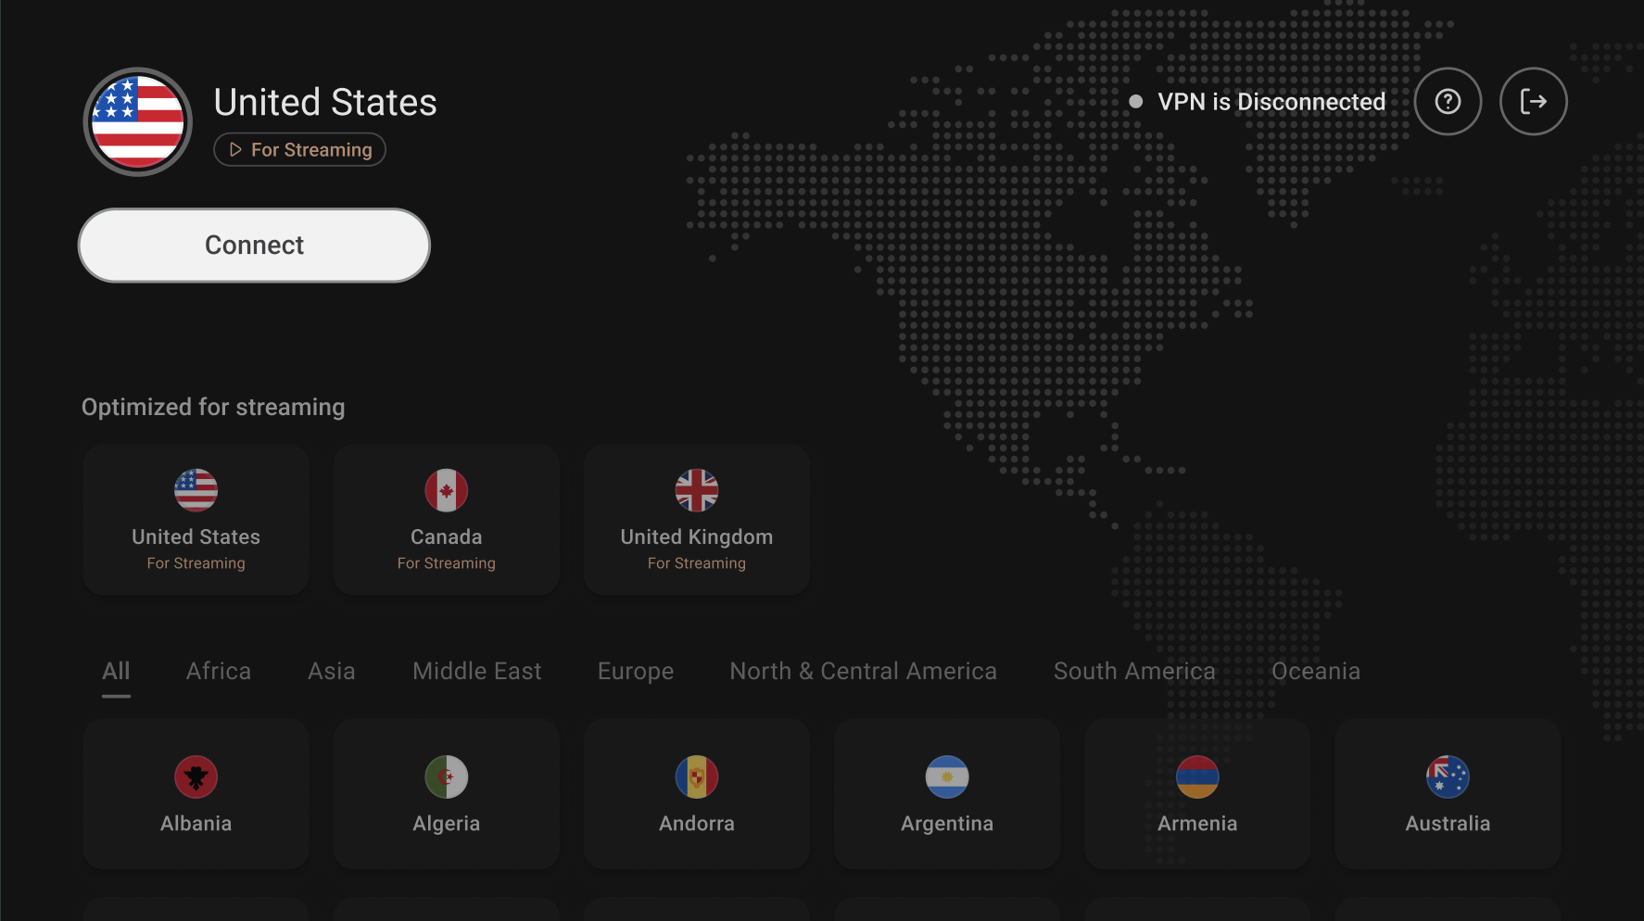Choose the Andorra flag icon
This screenshot has height=921, width=1644.
point(697,776)
